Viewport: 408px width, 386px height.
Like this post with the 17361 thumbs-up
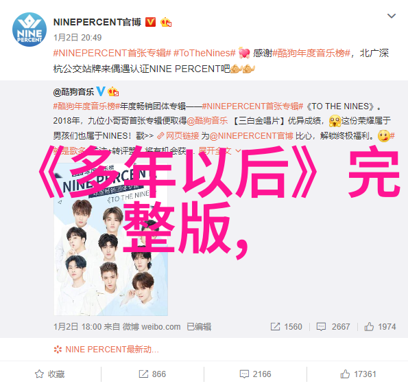(359, 374)
